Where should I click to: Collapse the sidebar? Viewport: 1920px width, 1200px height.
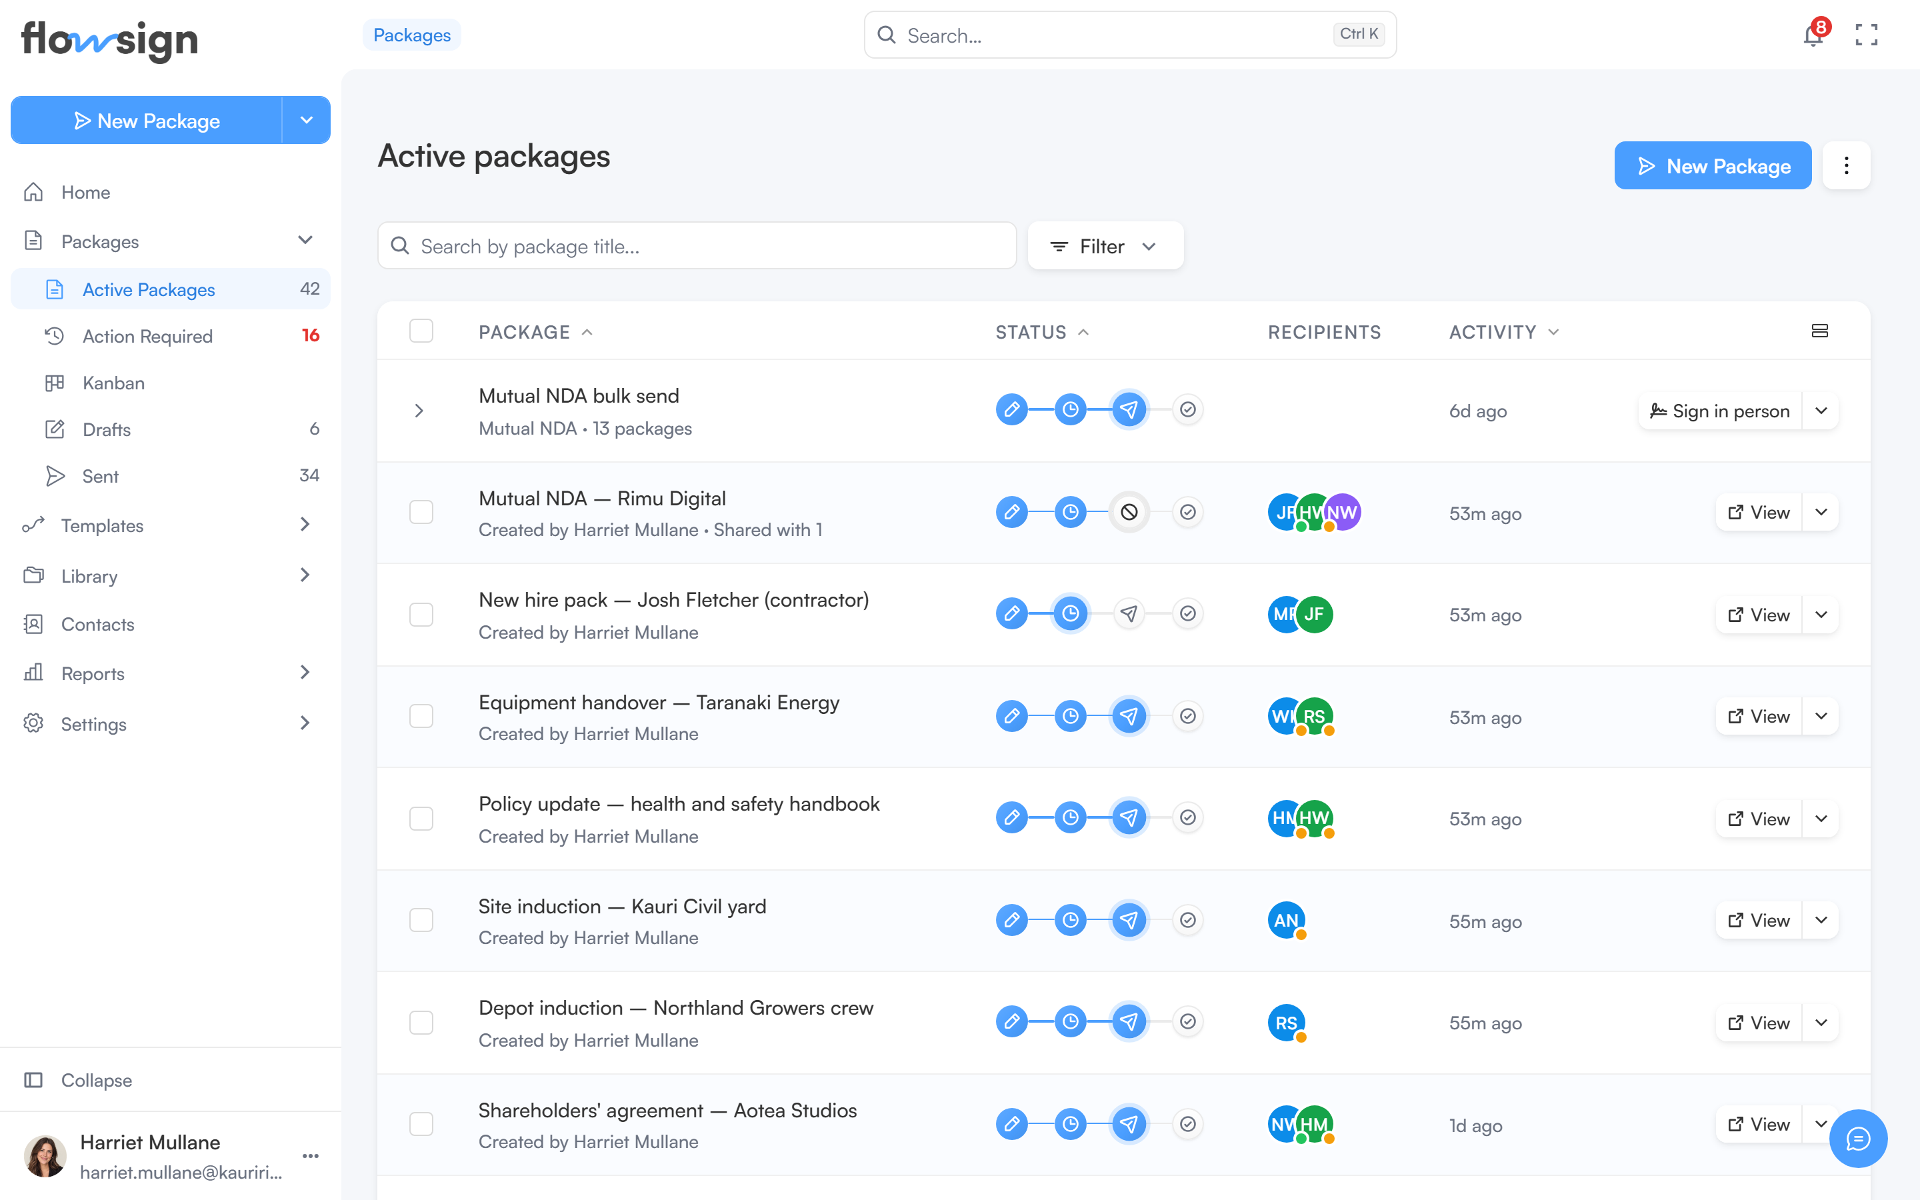click(x=170, y=1079)
